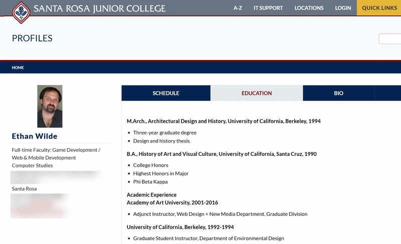The height and width of the screenshot is (244, 401).
Task: Click 'Three-year graduate degree' bullet
Action: (x=165, y=132)
